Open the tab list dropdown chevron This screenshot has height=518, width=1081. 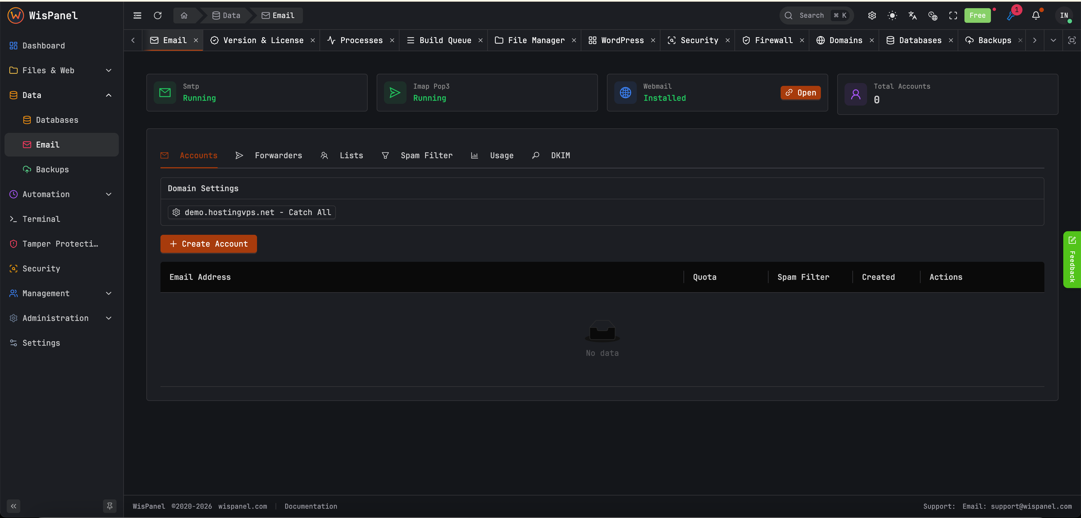pyautogui.click(x=1053, y=40)
